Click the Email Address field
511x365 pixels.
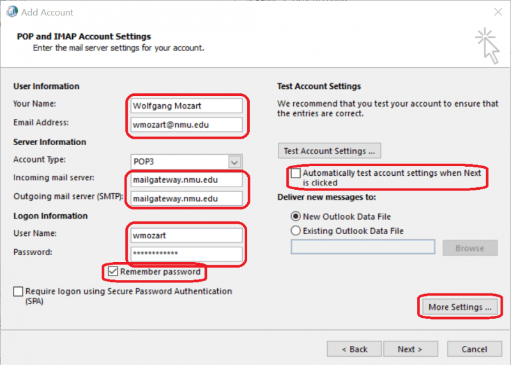tap(187, 125)
